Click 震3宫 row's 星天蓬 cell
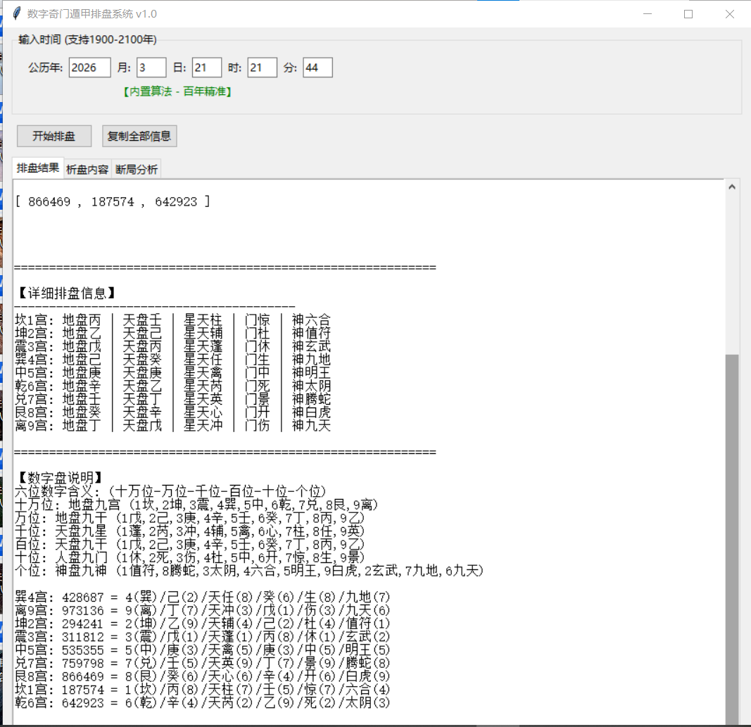Screen dimensions: 751x727 click(x=203, y=346)
